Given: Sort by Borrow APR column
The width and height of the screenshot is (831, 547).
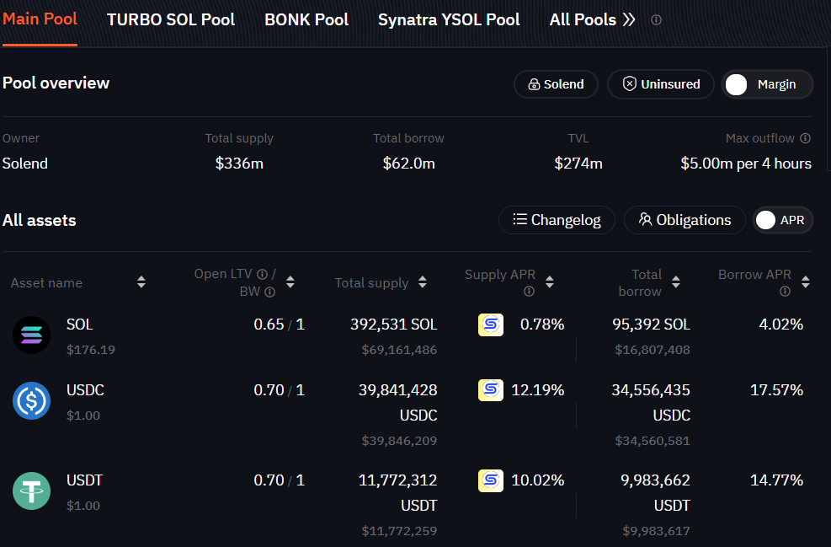Looking at the screenshot, I should pos(806,282).
